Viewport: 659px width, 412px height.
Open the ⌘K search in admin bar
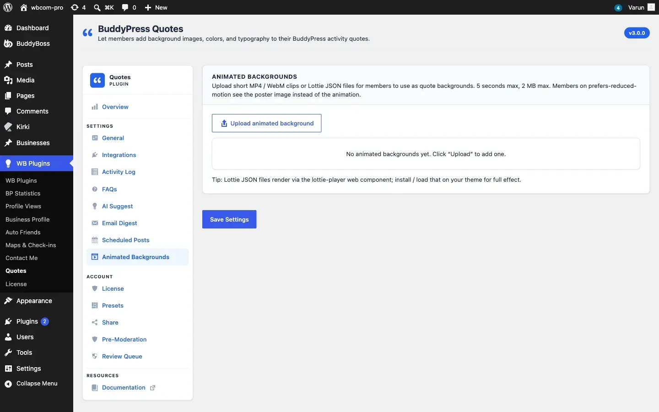click(104, 7)
